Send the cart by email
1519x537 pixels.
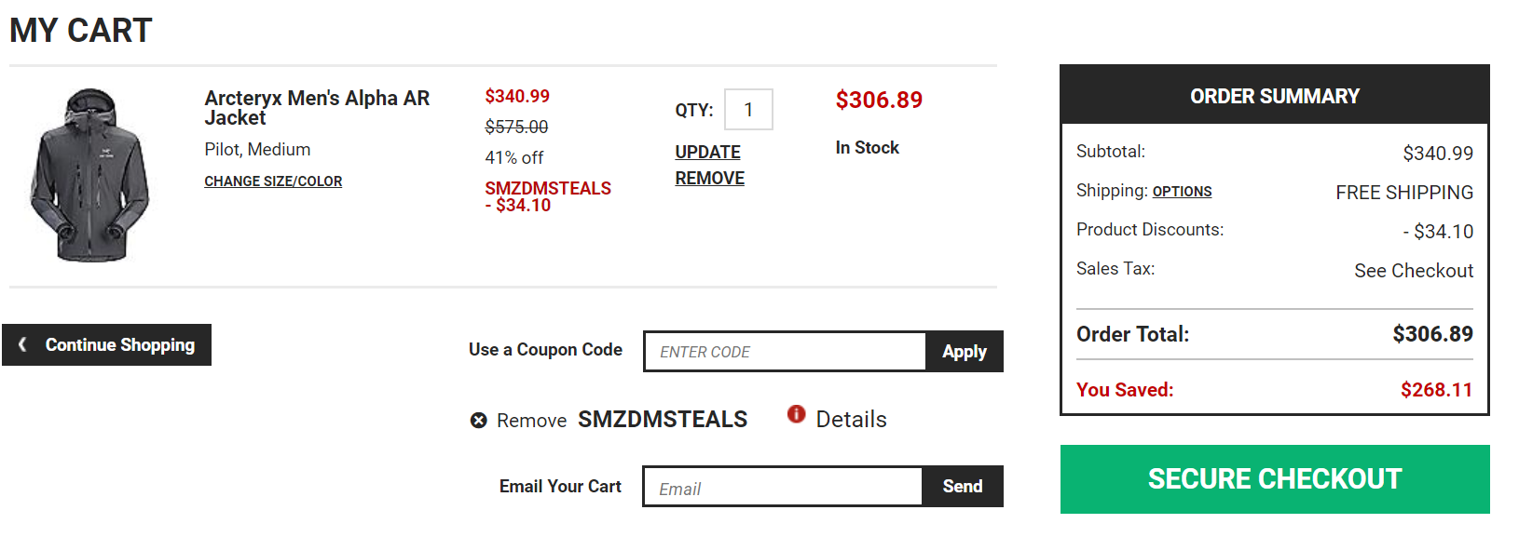coord(963,487)
